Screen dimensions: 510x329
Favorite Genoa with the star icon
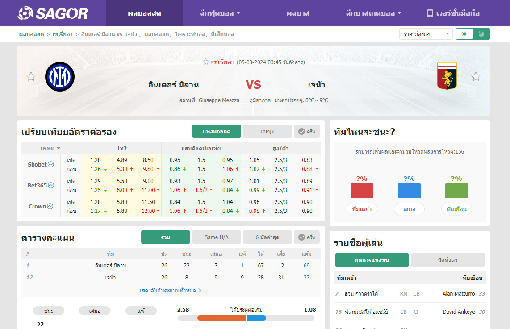pos(476,77)
